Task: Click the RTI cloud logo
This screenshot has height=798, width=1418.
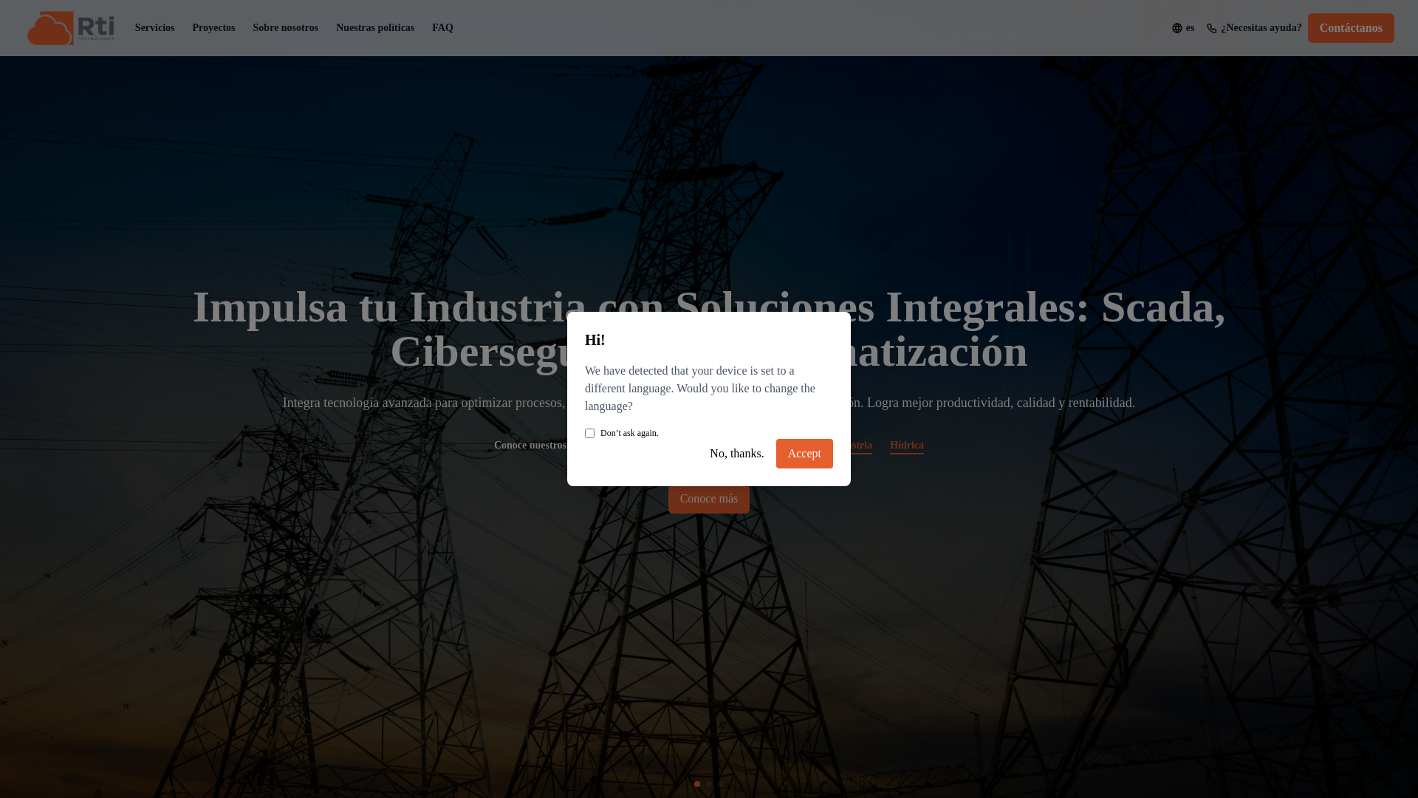Action: click(x=71, y=28)
